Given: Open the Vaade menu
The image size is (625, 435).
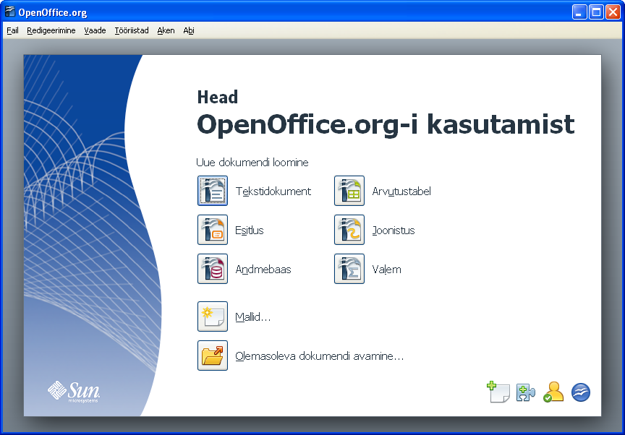Looking at the screenshot, I should pos(95,30).
